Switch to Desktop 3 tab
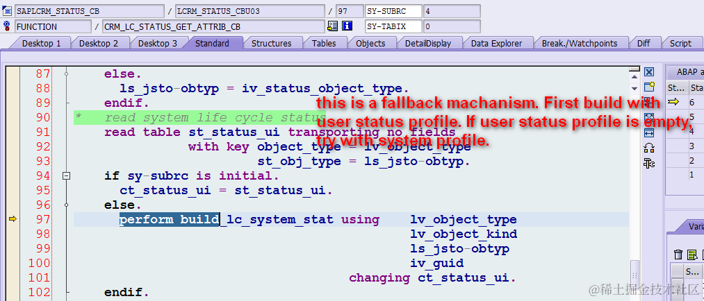The width and height of the screenshot is (704, 301). 157,44
